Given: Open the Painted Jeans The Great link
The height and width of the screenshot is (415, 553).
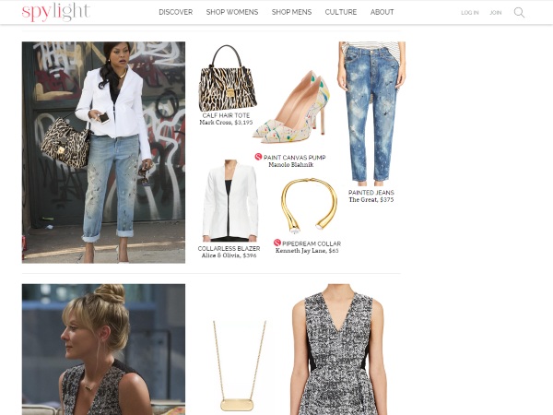Looking at the screenshot, I should point(371,196).
